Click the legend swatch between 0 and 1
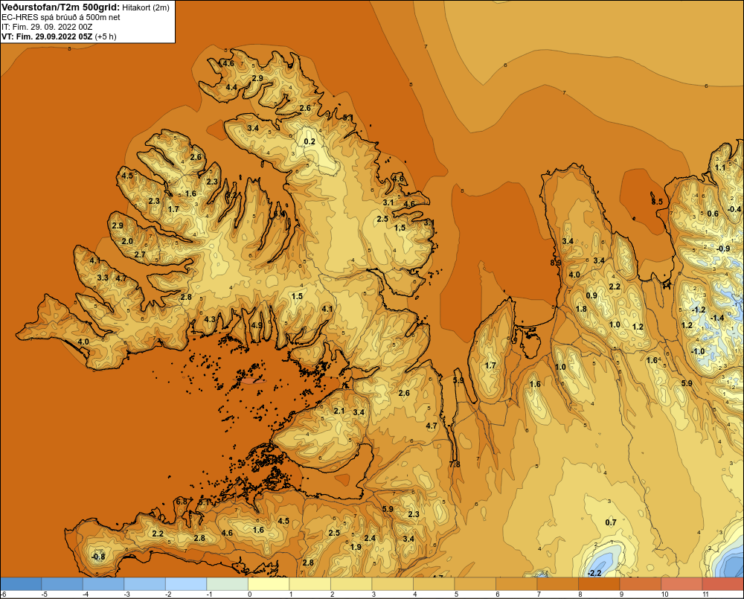This screenshot has height=599, width=744. pyautogui.click(x=269, y=584)
